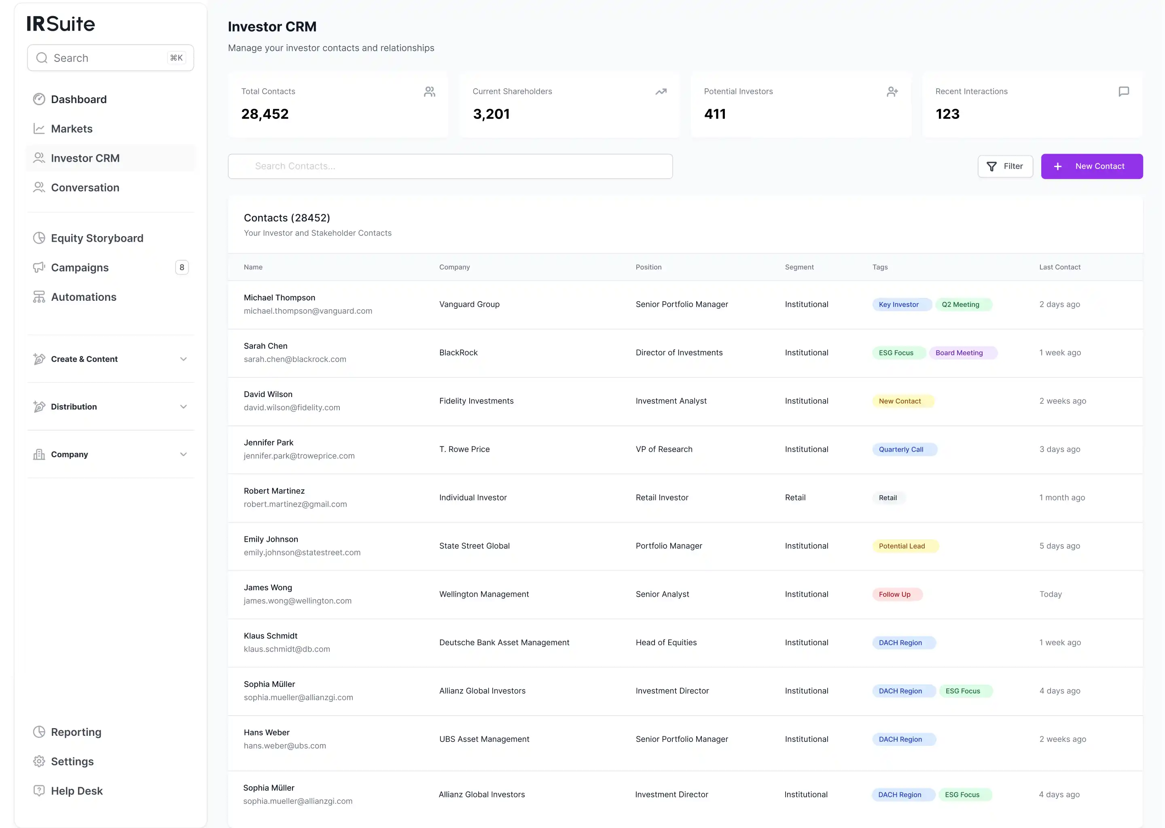Select the Markets chart icon
This screenshot has width=1165, height=828.
pos(39,129)
